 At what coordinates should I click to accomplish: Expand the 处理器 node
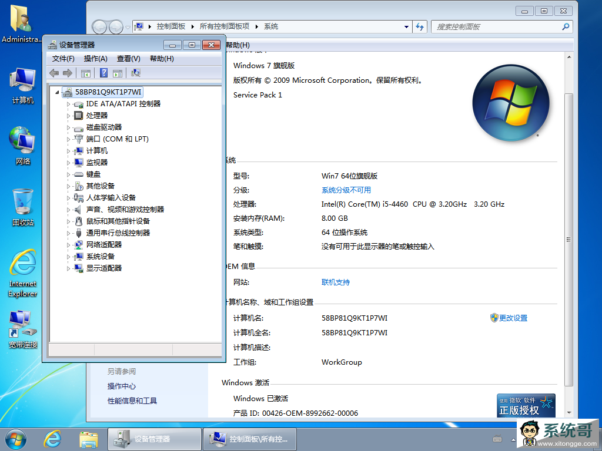pyautogui.click(x=69, y=116)
